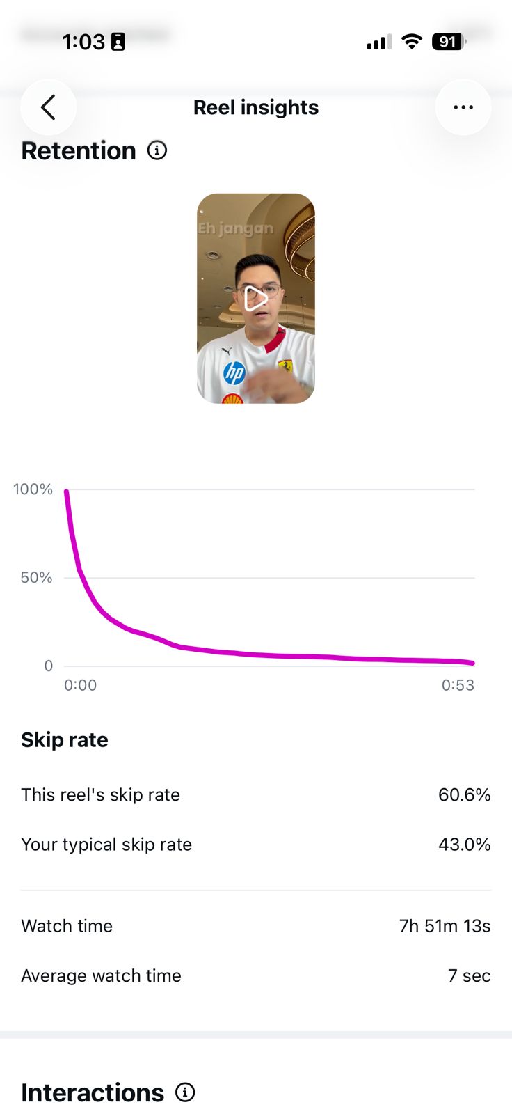Screen dimensions: 512x1114
Task: Tap the Retention info icon
Action: [157, 150]
